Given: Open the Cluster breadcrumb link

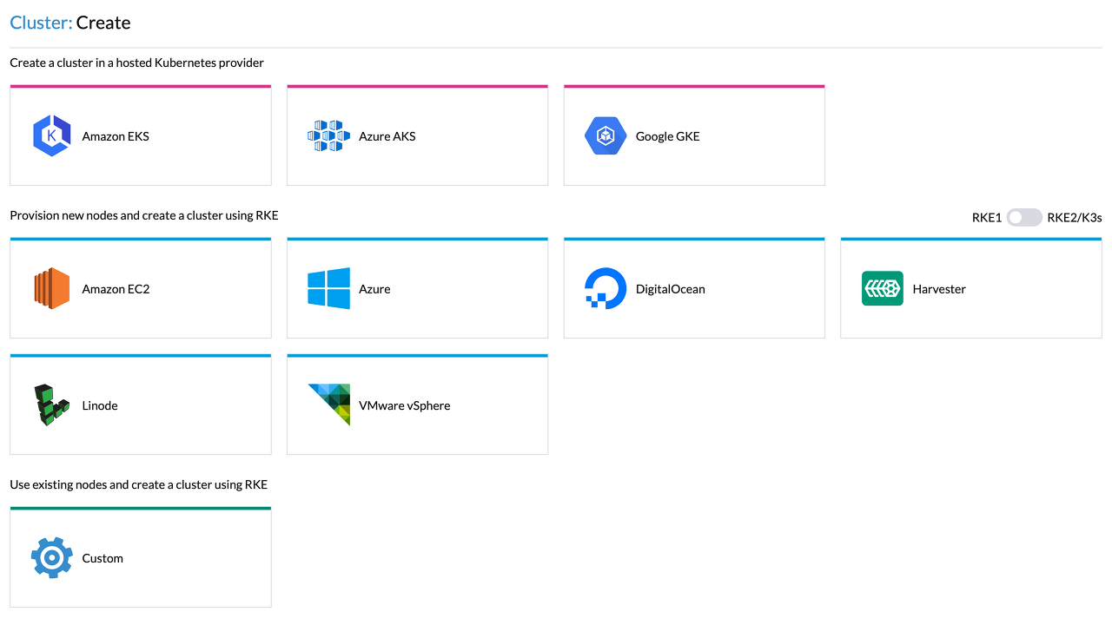Looking at the screenshot, I should [41, 23].
